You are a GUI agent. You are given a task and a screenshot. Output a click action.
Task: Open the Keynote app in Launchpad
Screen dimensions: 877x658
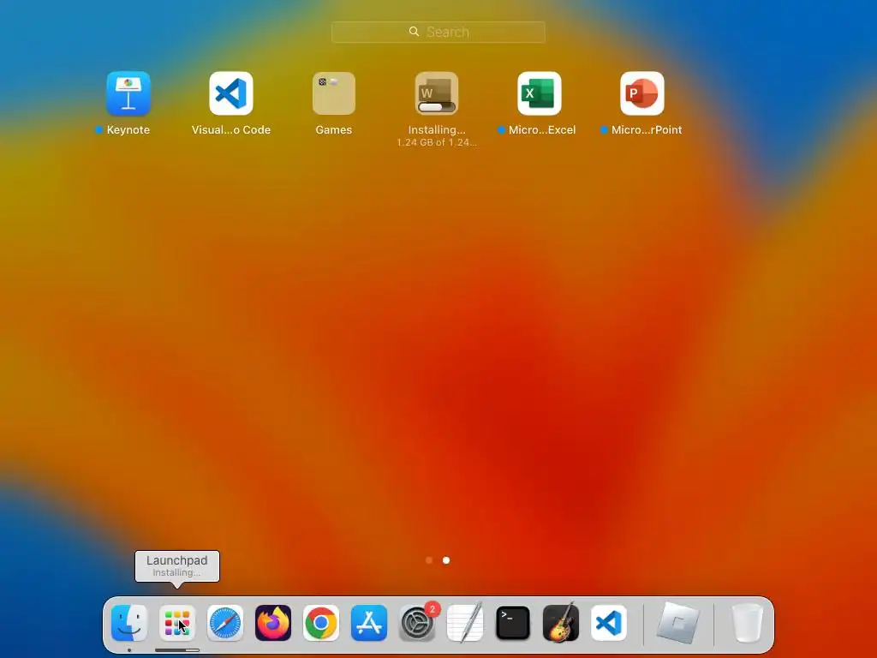(x=128, y=93)
